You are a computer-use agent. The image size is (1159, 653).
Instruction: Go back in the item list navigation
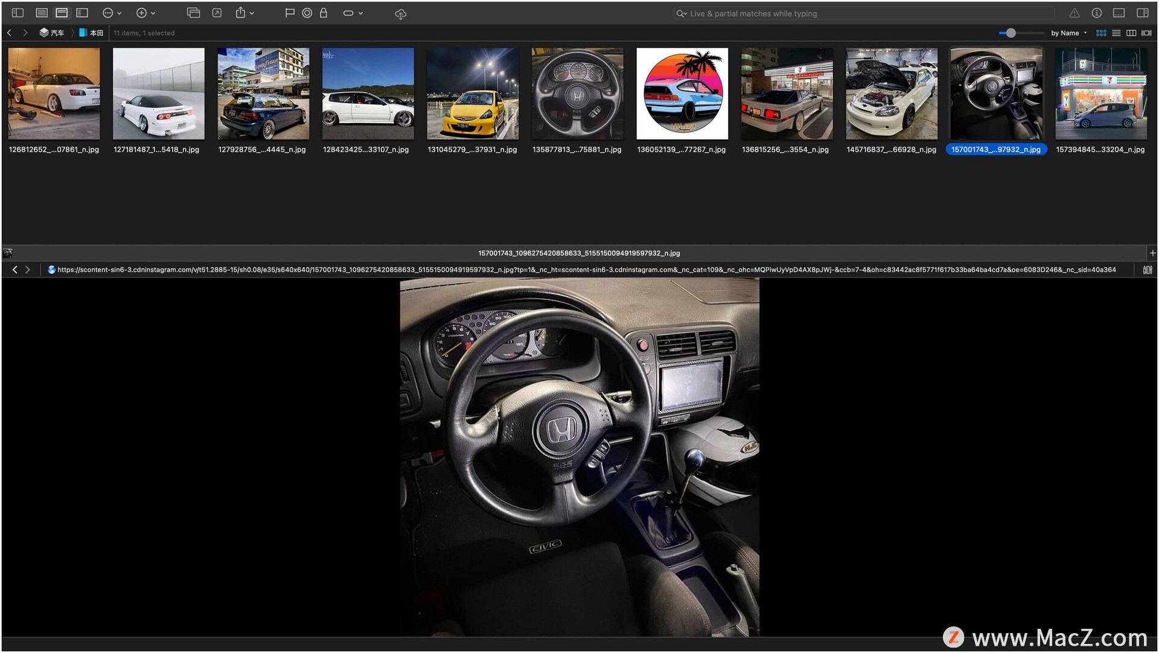tap(9, 33)
